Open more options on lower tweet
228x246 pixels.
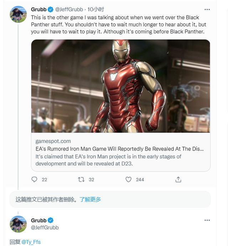207,220
